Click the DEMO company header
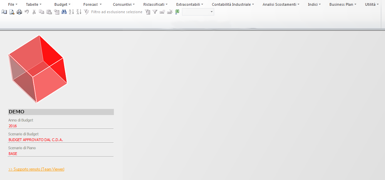This screenshot has width=385, height=180. tap(61, 112)
